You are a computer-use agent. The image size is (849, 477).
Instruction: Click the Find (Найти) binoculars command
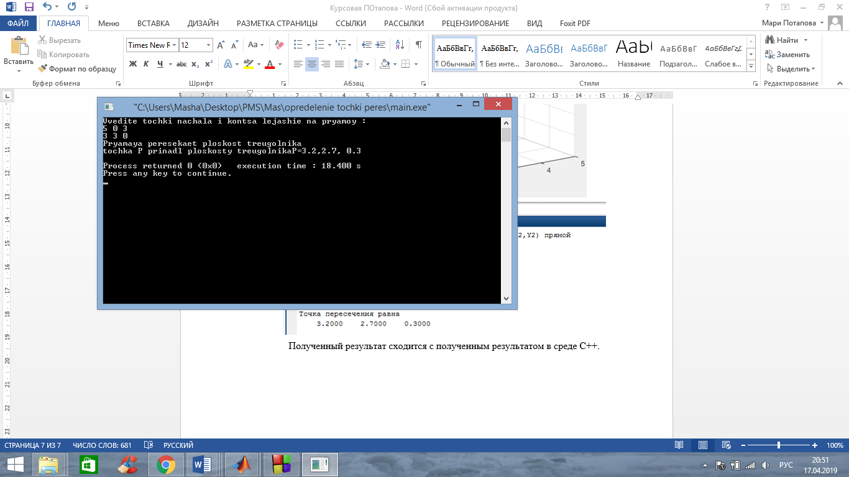tap(782, 40)
